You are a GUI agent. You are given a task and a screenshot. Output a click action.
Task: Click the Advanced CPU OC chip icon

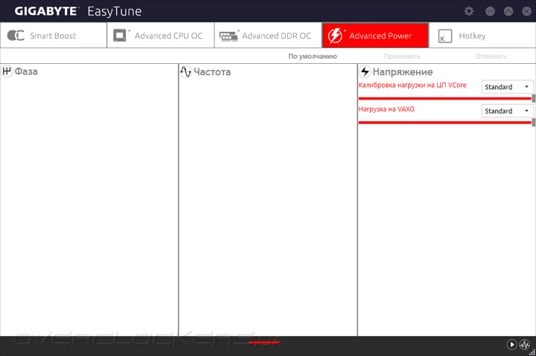120,36
